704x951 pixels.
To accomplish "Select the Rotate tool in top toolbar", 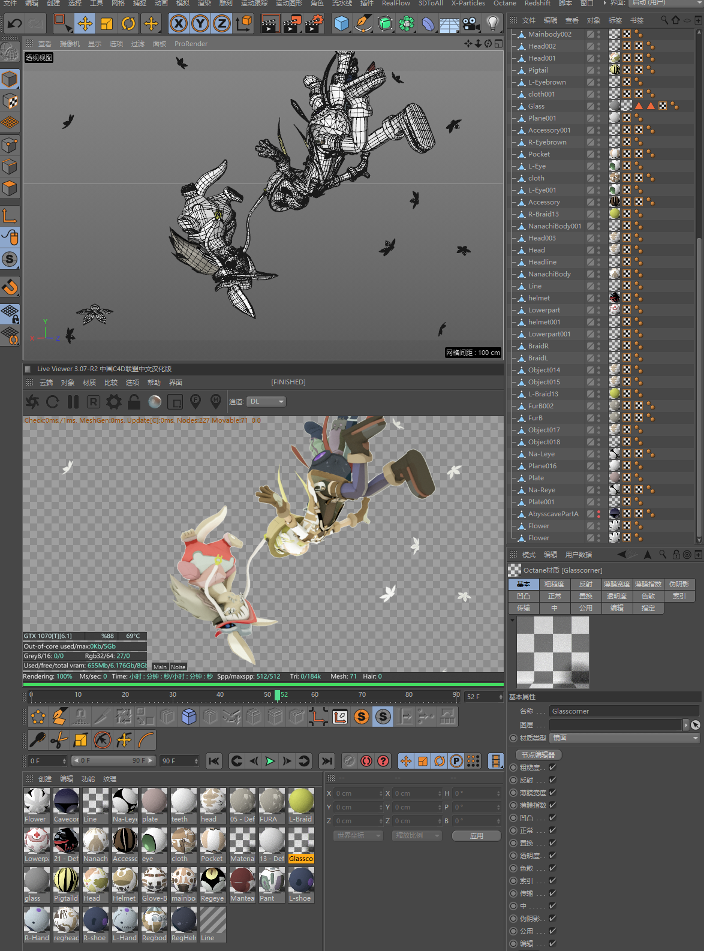I will click(x=128, y=24).
